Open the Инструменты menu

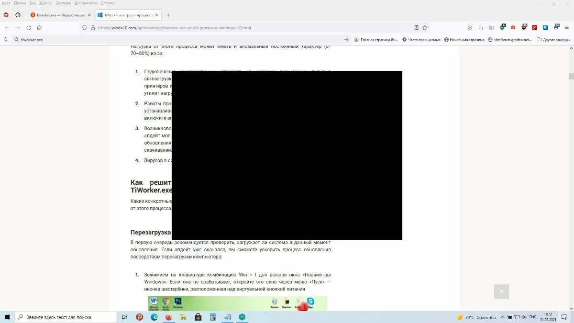click(87, 3)
